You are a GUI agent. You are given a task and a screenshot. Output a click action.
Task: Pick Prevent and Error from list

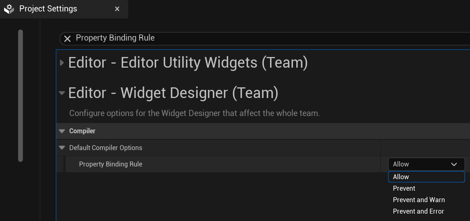pyautogui.click(x=418, y=211)
